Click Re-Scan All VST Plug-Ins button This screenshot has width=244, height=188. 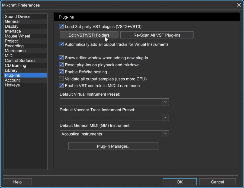(x=157, y=35)
